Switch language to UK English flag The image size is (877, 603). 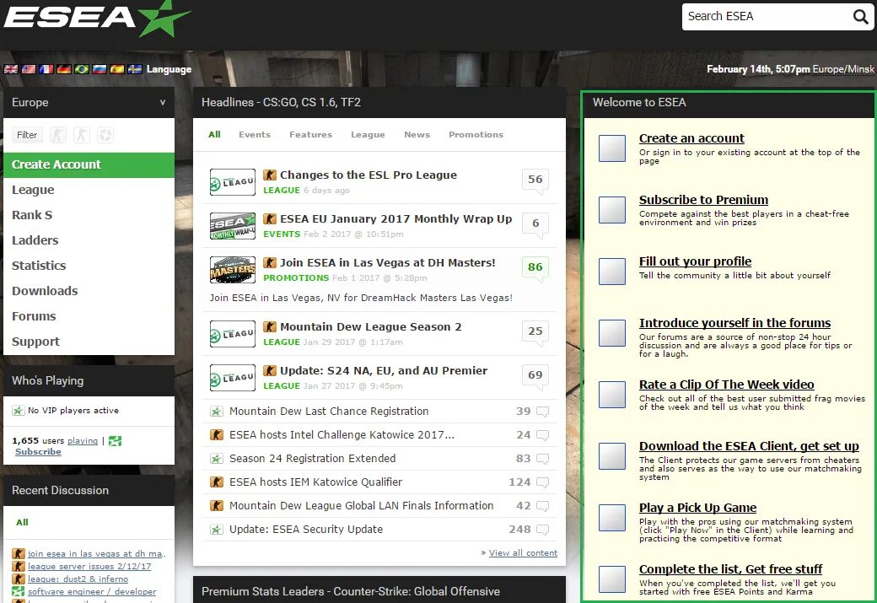pyautogui.click(x=11, y=69)
